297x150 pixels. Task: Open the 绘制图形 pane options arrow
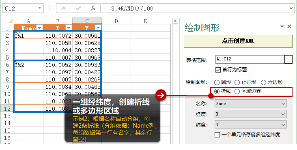(x=282, y=26)
